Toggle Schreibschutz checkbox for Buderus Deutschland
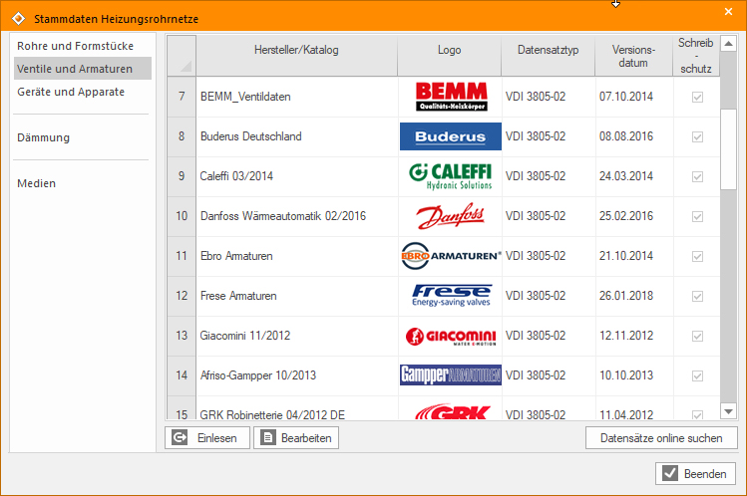 pos(697,137)
